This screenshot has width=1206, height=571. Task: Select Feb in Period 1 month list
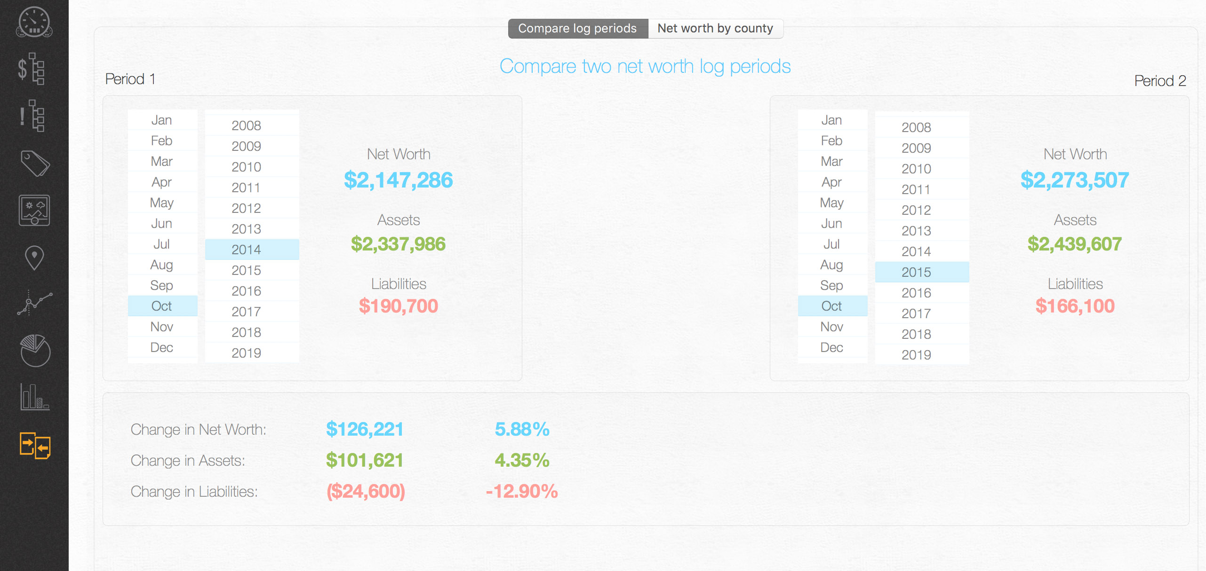click(162, 141)
